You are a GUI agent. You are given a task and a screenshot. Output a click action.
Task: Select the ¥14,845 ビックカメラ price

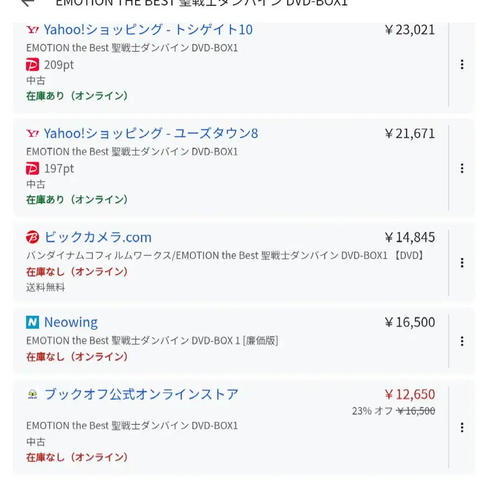pos(410,237)
